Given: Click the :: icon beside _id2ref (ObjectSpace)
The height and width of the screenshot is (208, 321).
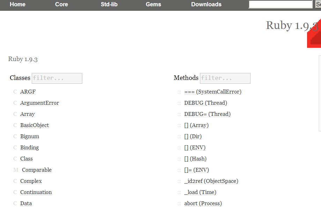Looking at the screenshot, I should click(x=179, y=181).
